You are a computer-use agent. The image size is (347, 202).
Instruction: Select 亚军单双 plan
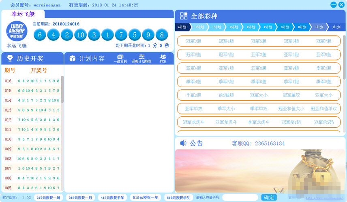point(194,109)
